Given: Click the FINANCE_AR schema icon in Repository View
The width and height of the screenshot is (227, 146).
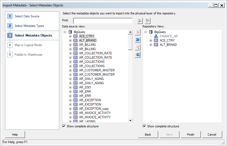Looking at the screenshot, I should click(x=156, y=36).
